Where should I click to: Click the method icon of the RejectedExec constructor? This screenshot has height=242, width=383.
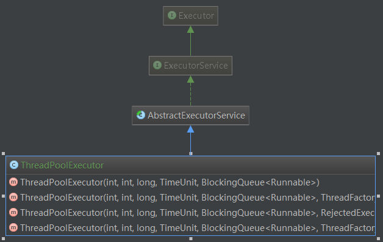13,213
